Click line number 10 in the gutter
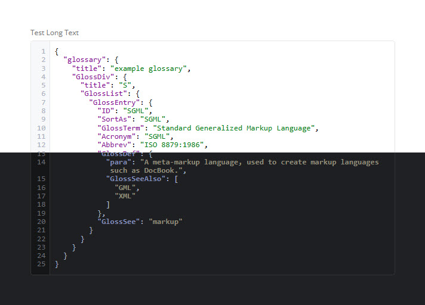Viewport: 425px width, 305px height. (41, 128)
